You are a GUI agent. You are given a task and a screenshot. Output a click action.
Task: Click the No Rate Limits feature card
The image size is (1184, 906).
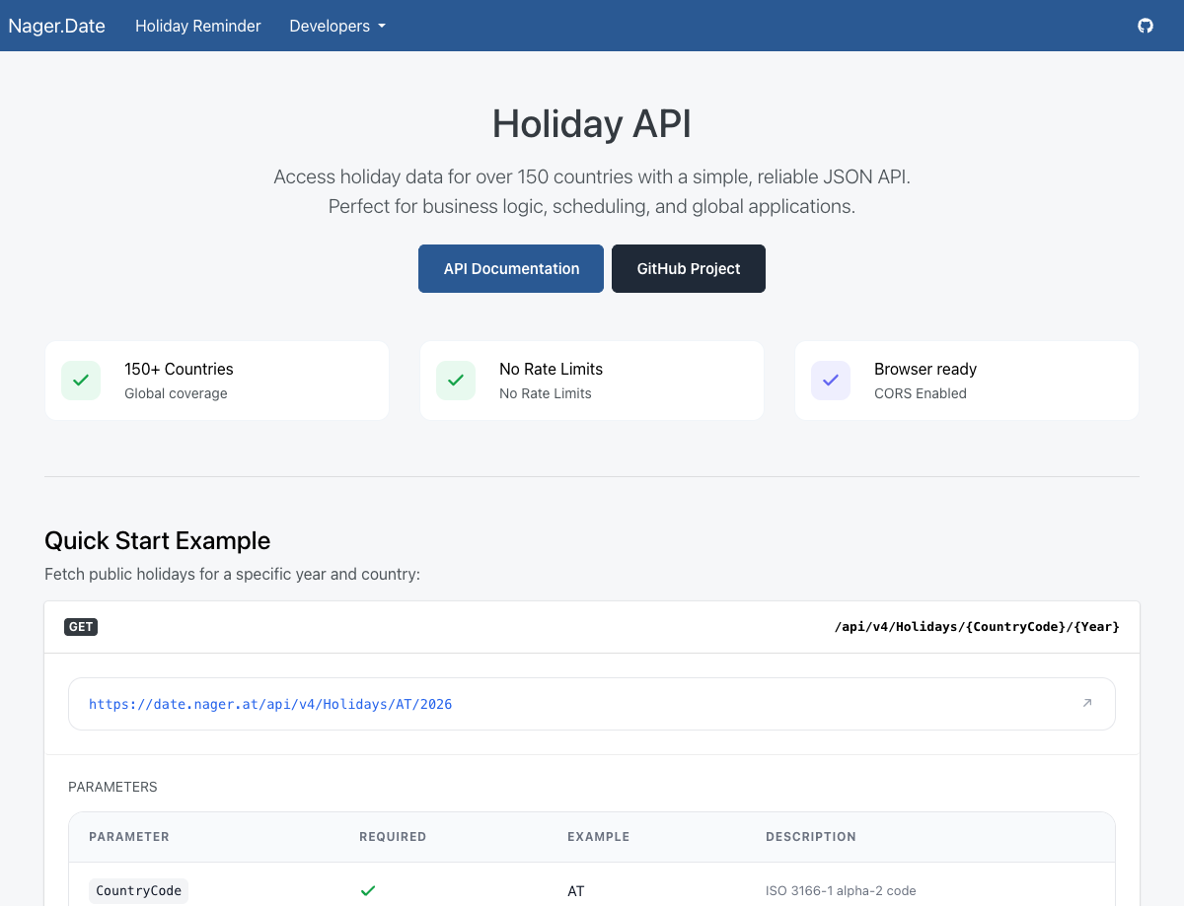(592, 381)
